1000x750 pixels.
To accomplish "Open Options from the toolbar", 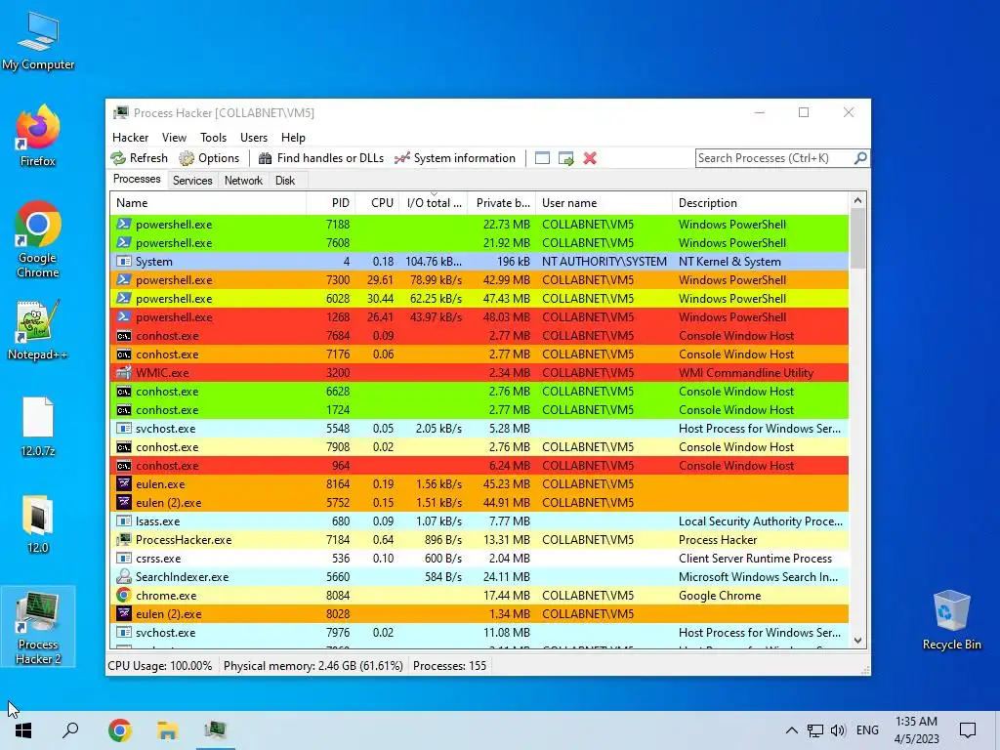I will click(209, 158).
